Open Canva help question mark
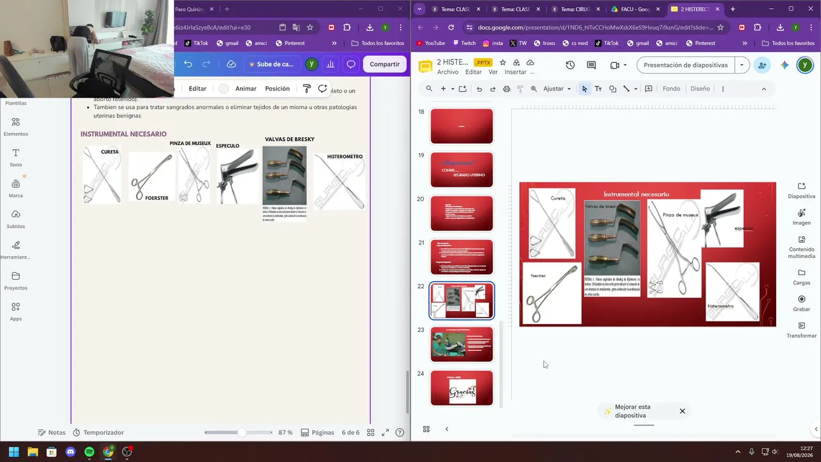Screen dimensions: 821x462 pos(400,432)
